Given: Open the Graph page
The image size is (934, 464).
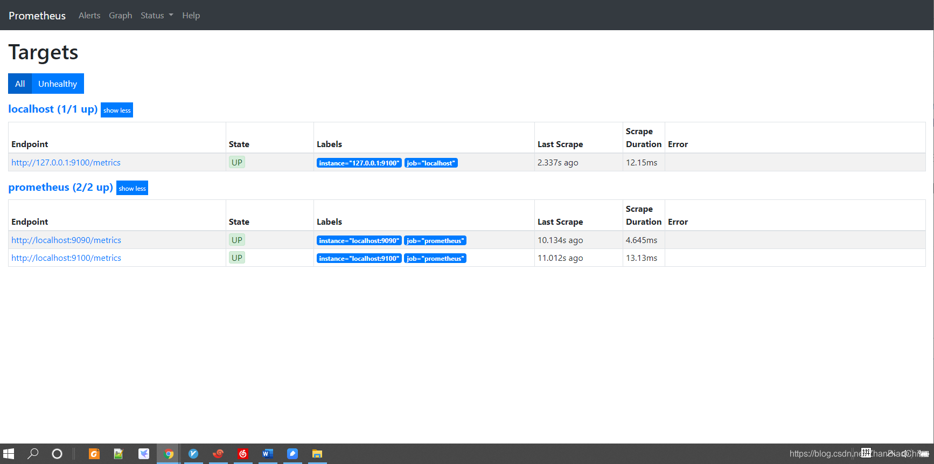Looking at the screenshot, I should (x=121, y=16).
